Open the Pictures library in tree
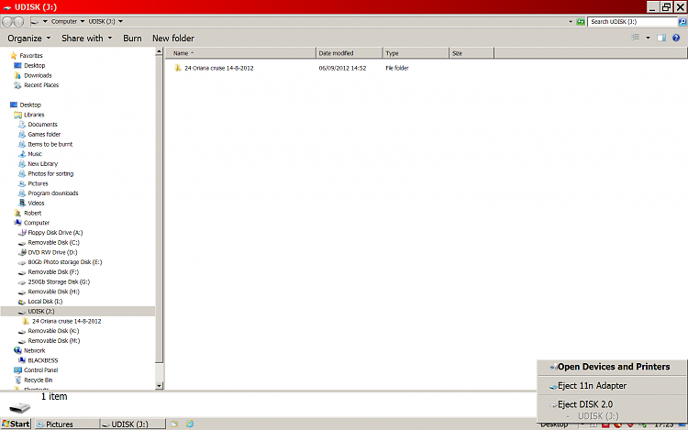This screenshot has height=430, width=688. 39,183
